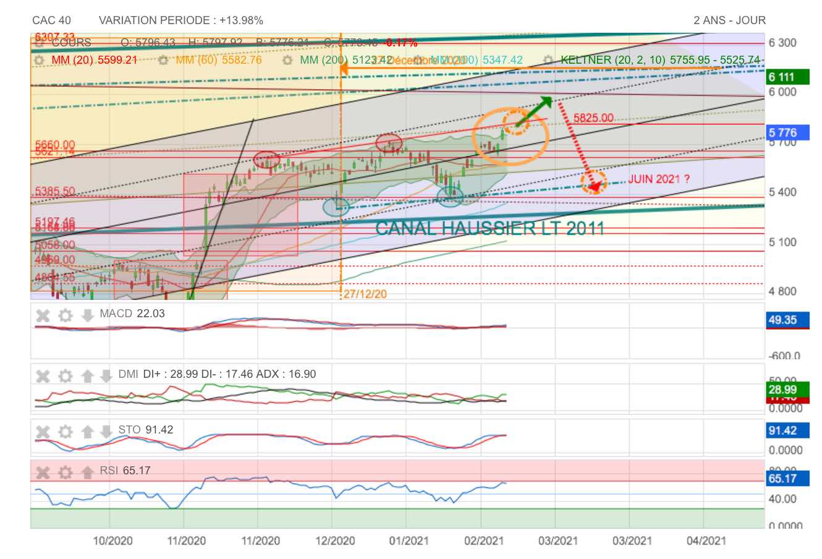822x559 pixels.
Task: Click the green 28.99 DMI value tag
Action: 788,390
